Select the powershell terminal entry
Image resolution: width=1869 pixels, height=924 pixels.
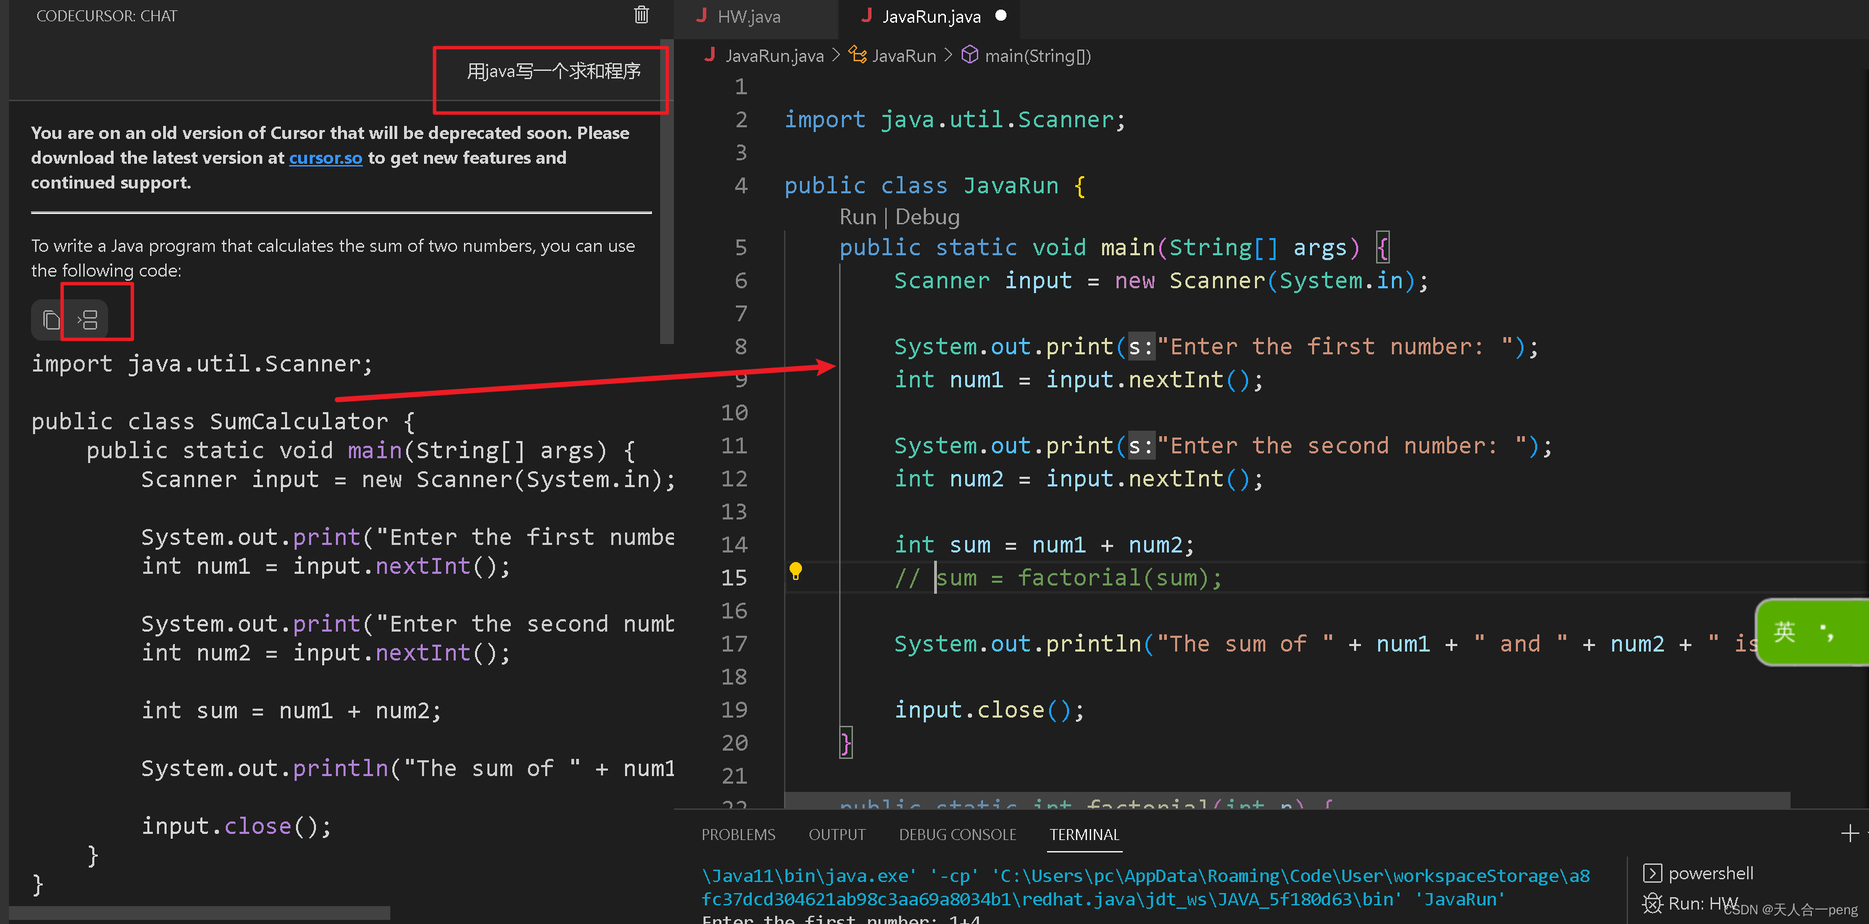coord(1709,873)
